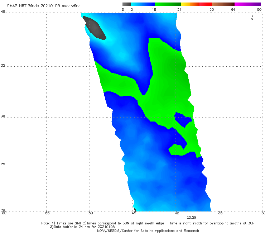
Task: Click the brown 50-64 segment of the color bar
Action: (223, 4)
